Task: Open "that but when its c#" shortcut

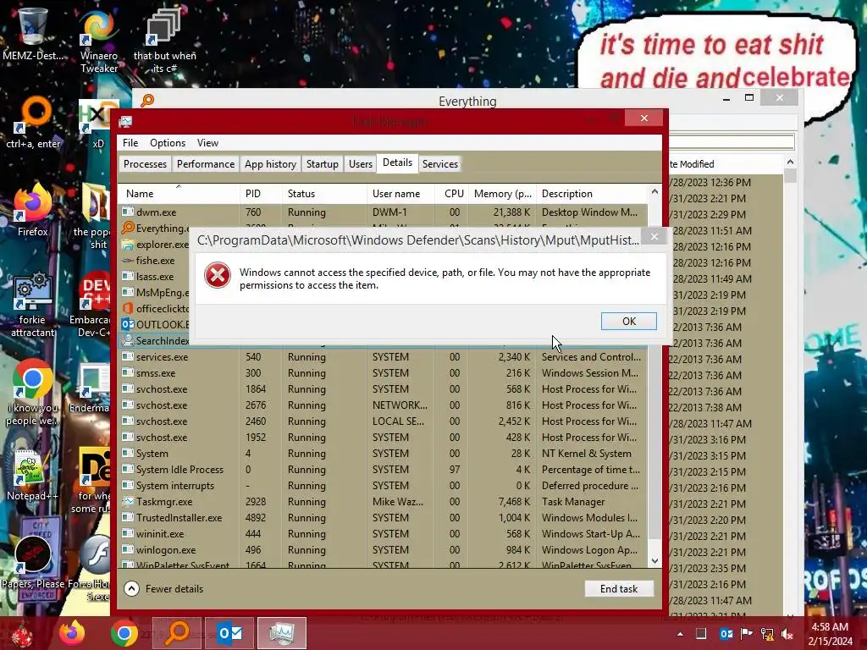Action: tap(165, 40)
